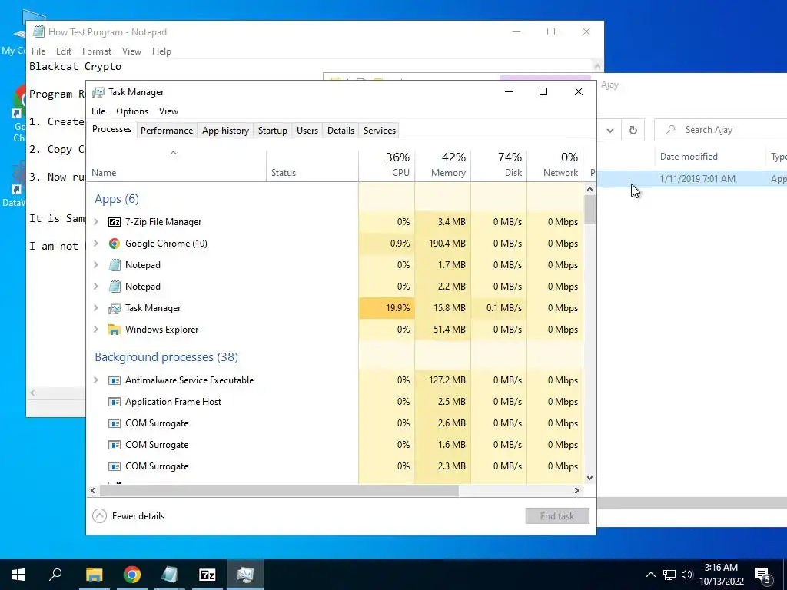
Task: Sort by Name column header
Action: tap(177, 164)
